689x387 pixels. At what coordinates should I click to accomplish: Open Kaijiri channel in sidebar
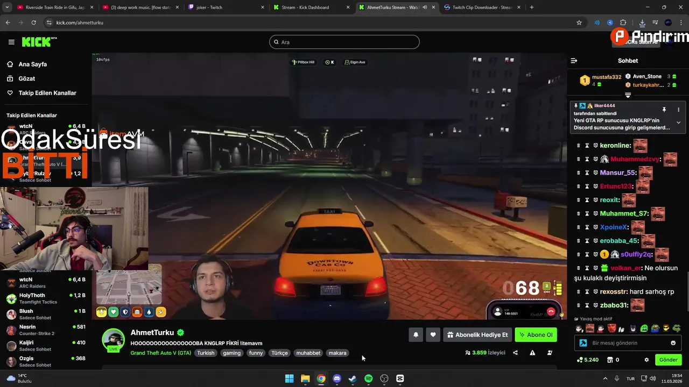[46, 346]
